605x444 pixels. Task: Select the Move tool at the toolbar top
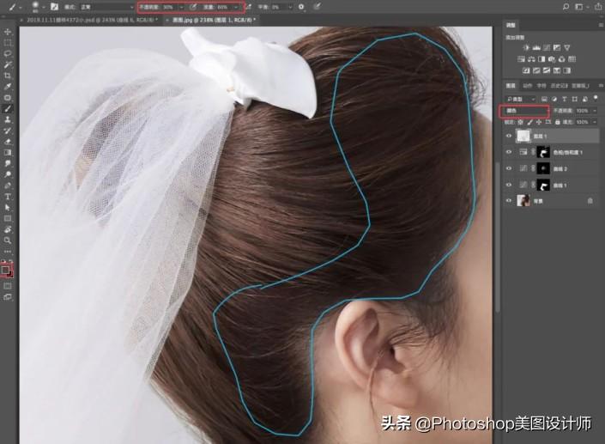tap(8, 31)
